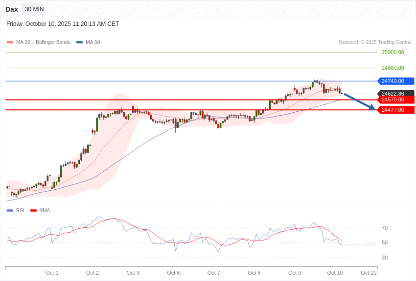This screenshot has width=416, height=281.
Task: Toggle the MA 50 legend label
Action: [92, 42]
